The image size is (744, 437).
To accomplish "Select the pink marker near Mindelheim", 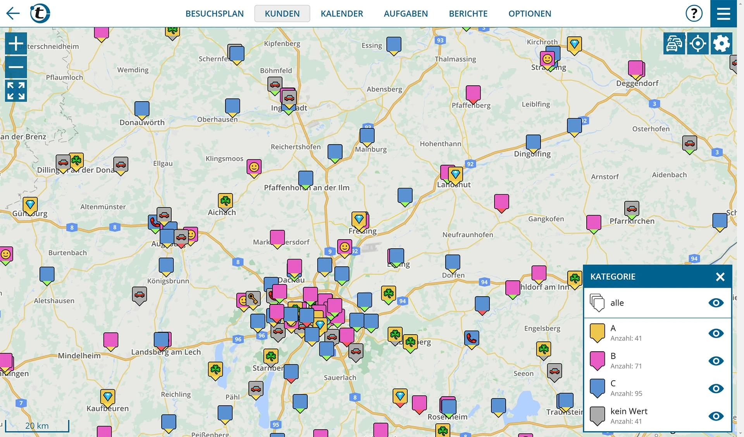I will 111,342.
